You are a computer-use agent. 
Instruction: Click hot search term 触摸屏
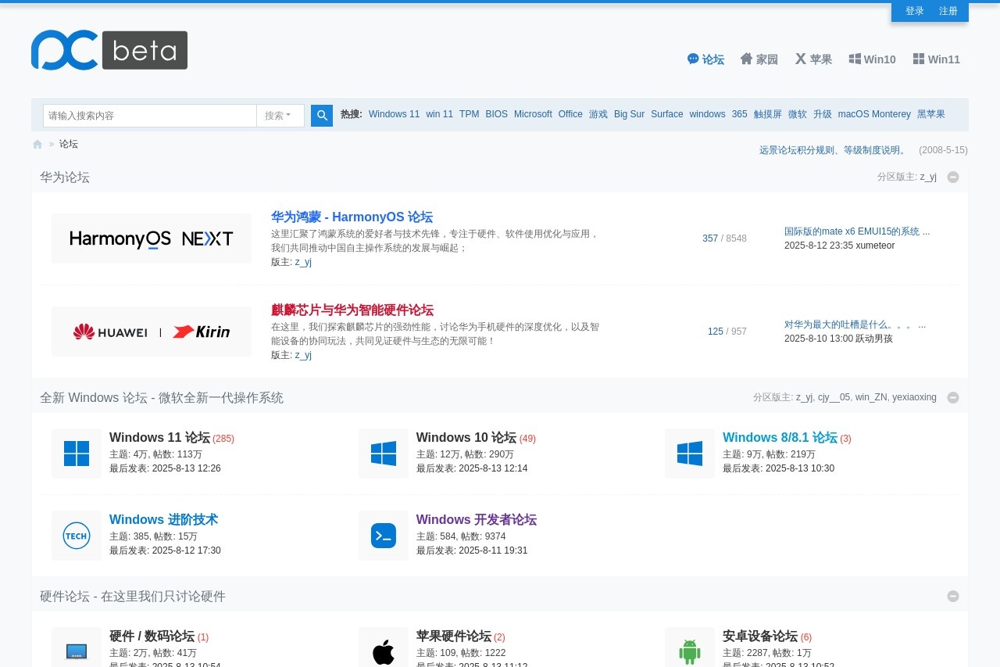point(768,114)
